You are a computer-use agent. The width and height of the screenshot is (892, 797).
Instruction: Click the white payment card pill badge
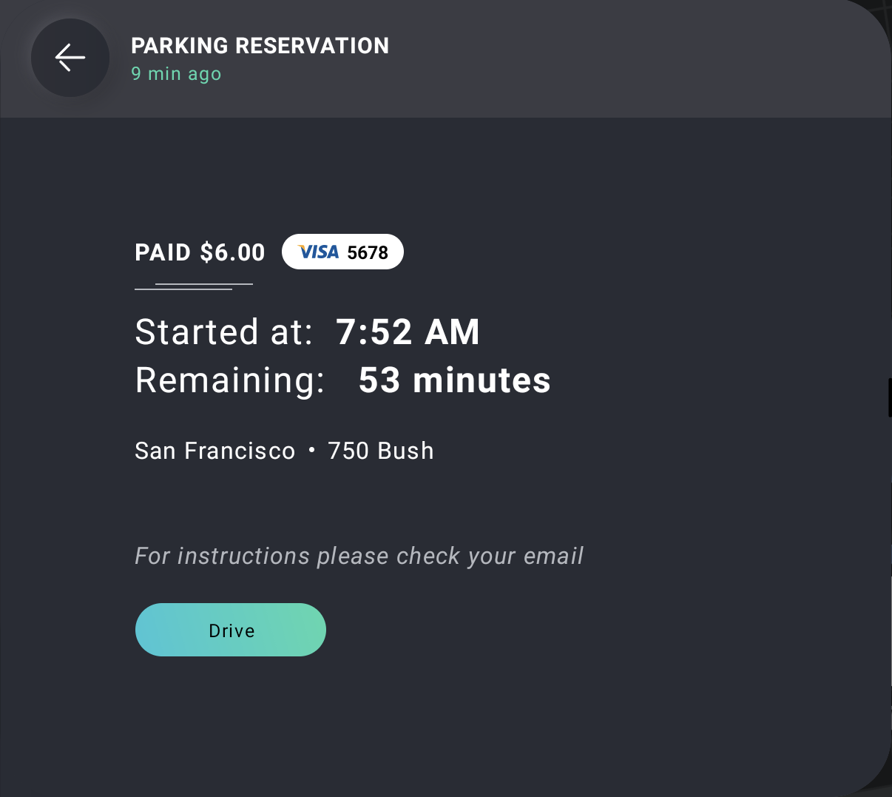click(342, 252)
